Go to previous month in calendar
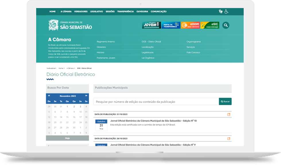Image resolution: width=281 pixels, height=165 pixels. [49, 96]
